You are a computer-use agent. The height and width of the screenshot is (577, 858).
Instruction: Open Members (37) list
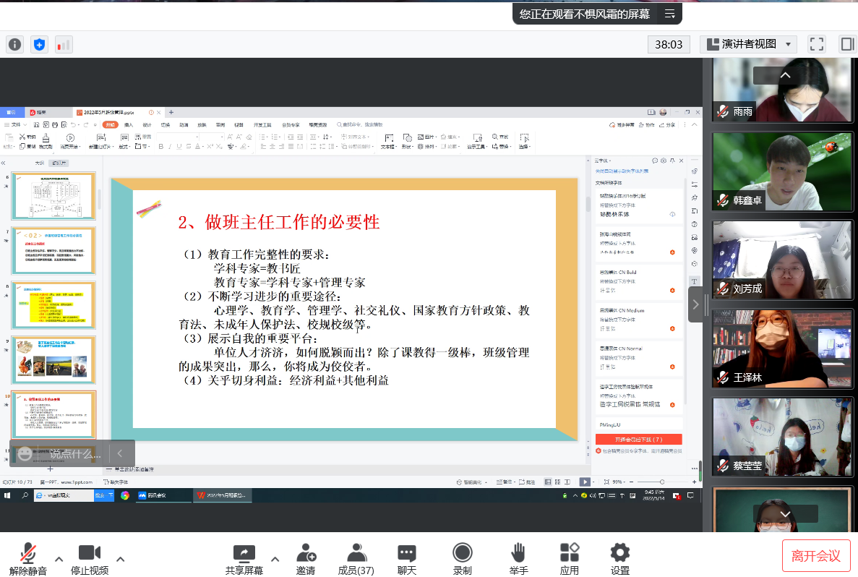[x=356, y=559]
